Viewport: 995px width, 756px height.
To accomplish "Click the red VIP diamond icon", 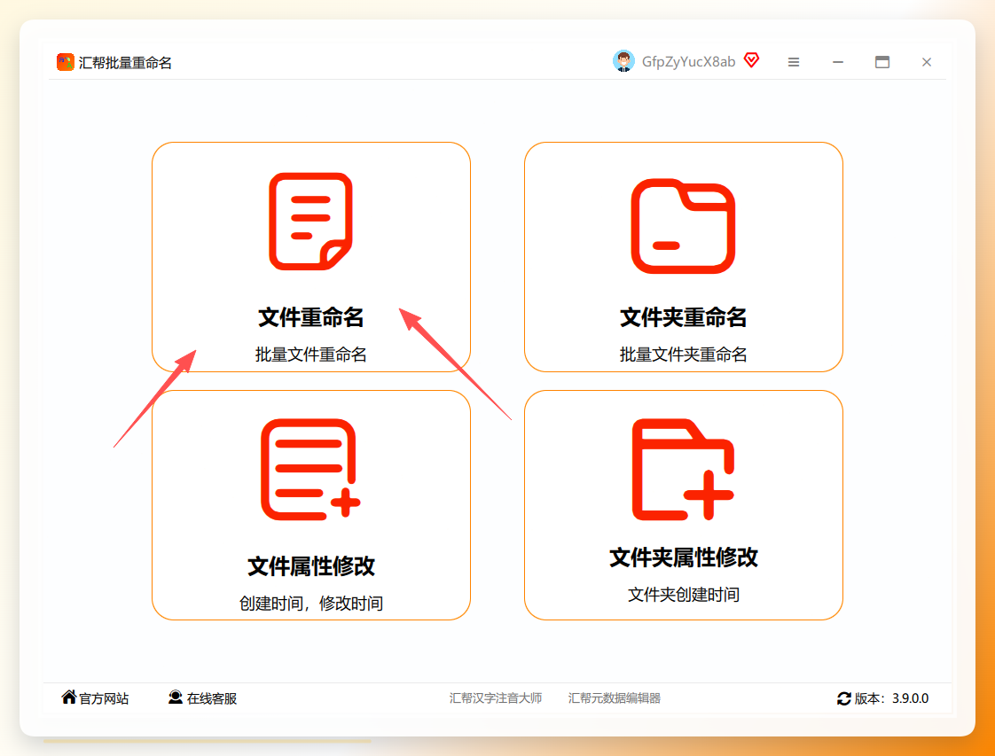I will (x=751, y=60).
